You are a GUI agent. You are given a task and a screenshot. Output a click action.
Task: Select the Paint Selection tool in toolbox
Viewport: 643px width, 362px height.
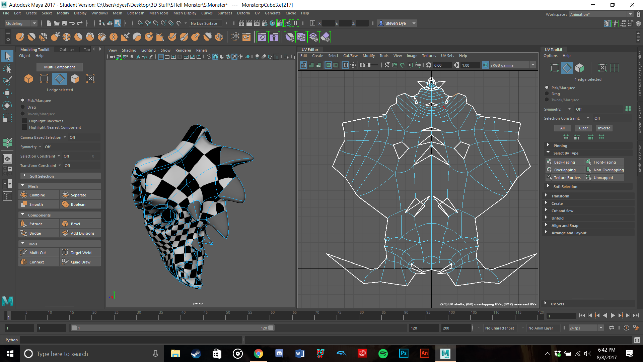click(7, 81)
